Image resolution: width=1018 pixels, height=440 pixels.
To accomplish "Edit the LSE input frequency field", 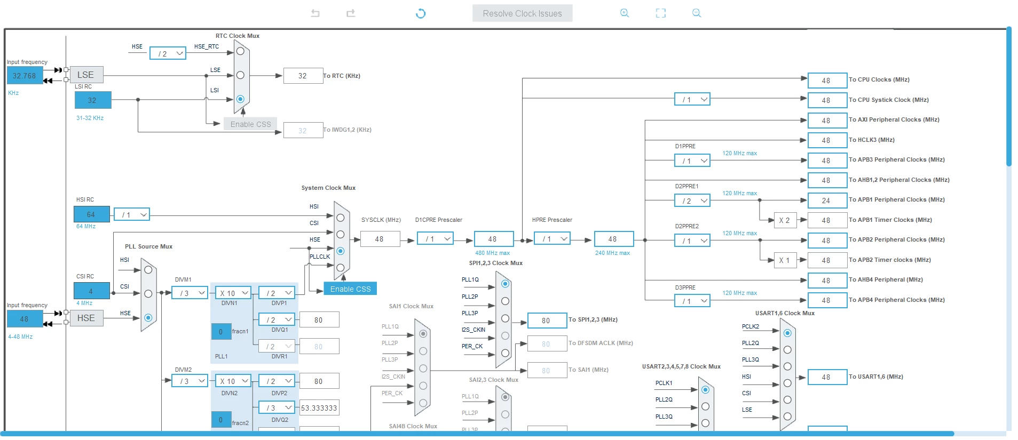I will click(25, 75).
